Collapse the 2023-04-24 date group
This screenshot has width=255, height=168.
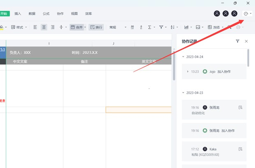(183, 57)
